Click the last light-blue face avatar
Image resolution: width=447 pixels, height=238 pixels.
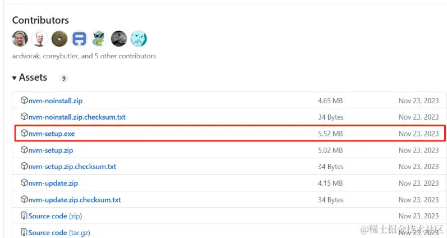tap(139, 39)
